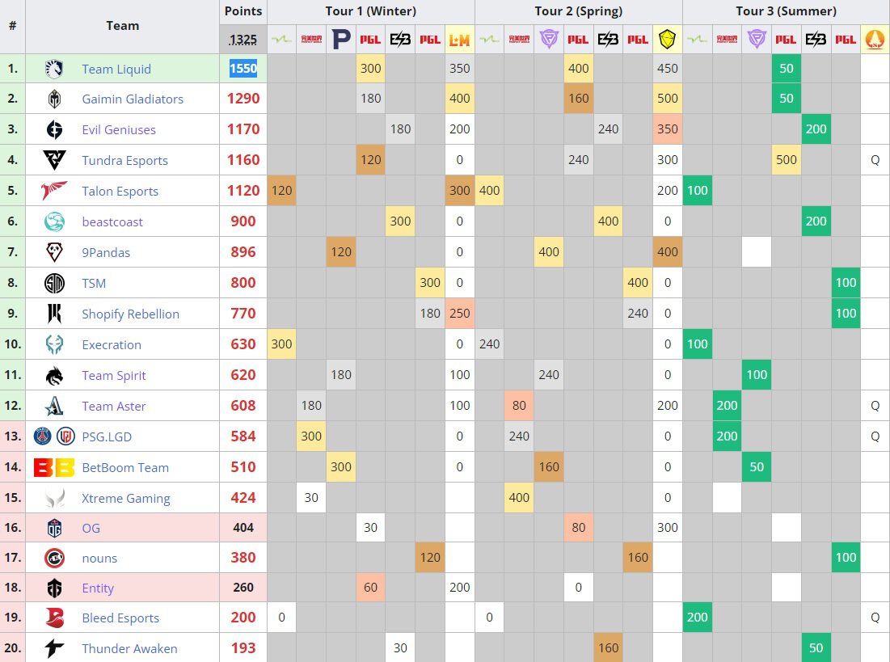
Task: Select the Talon Esports red logo
Action: [x=54, y=191]
